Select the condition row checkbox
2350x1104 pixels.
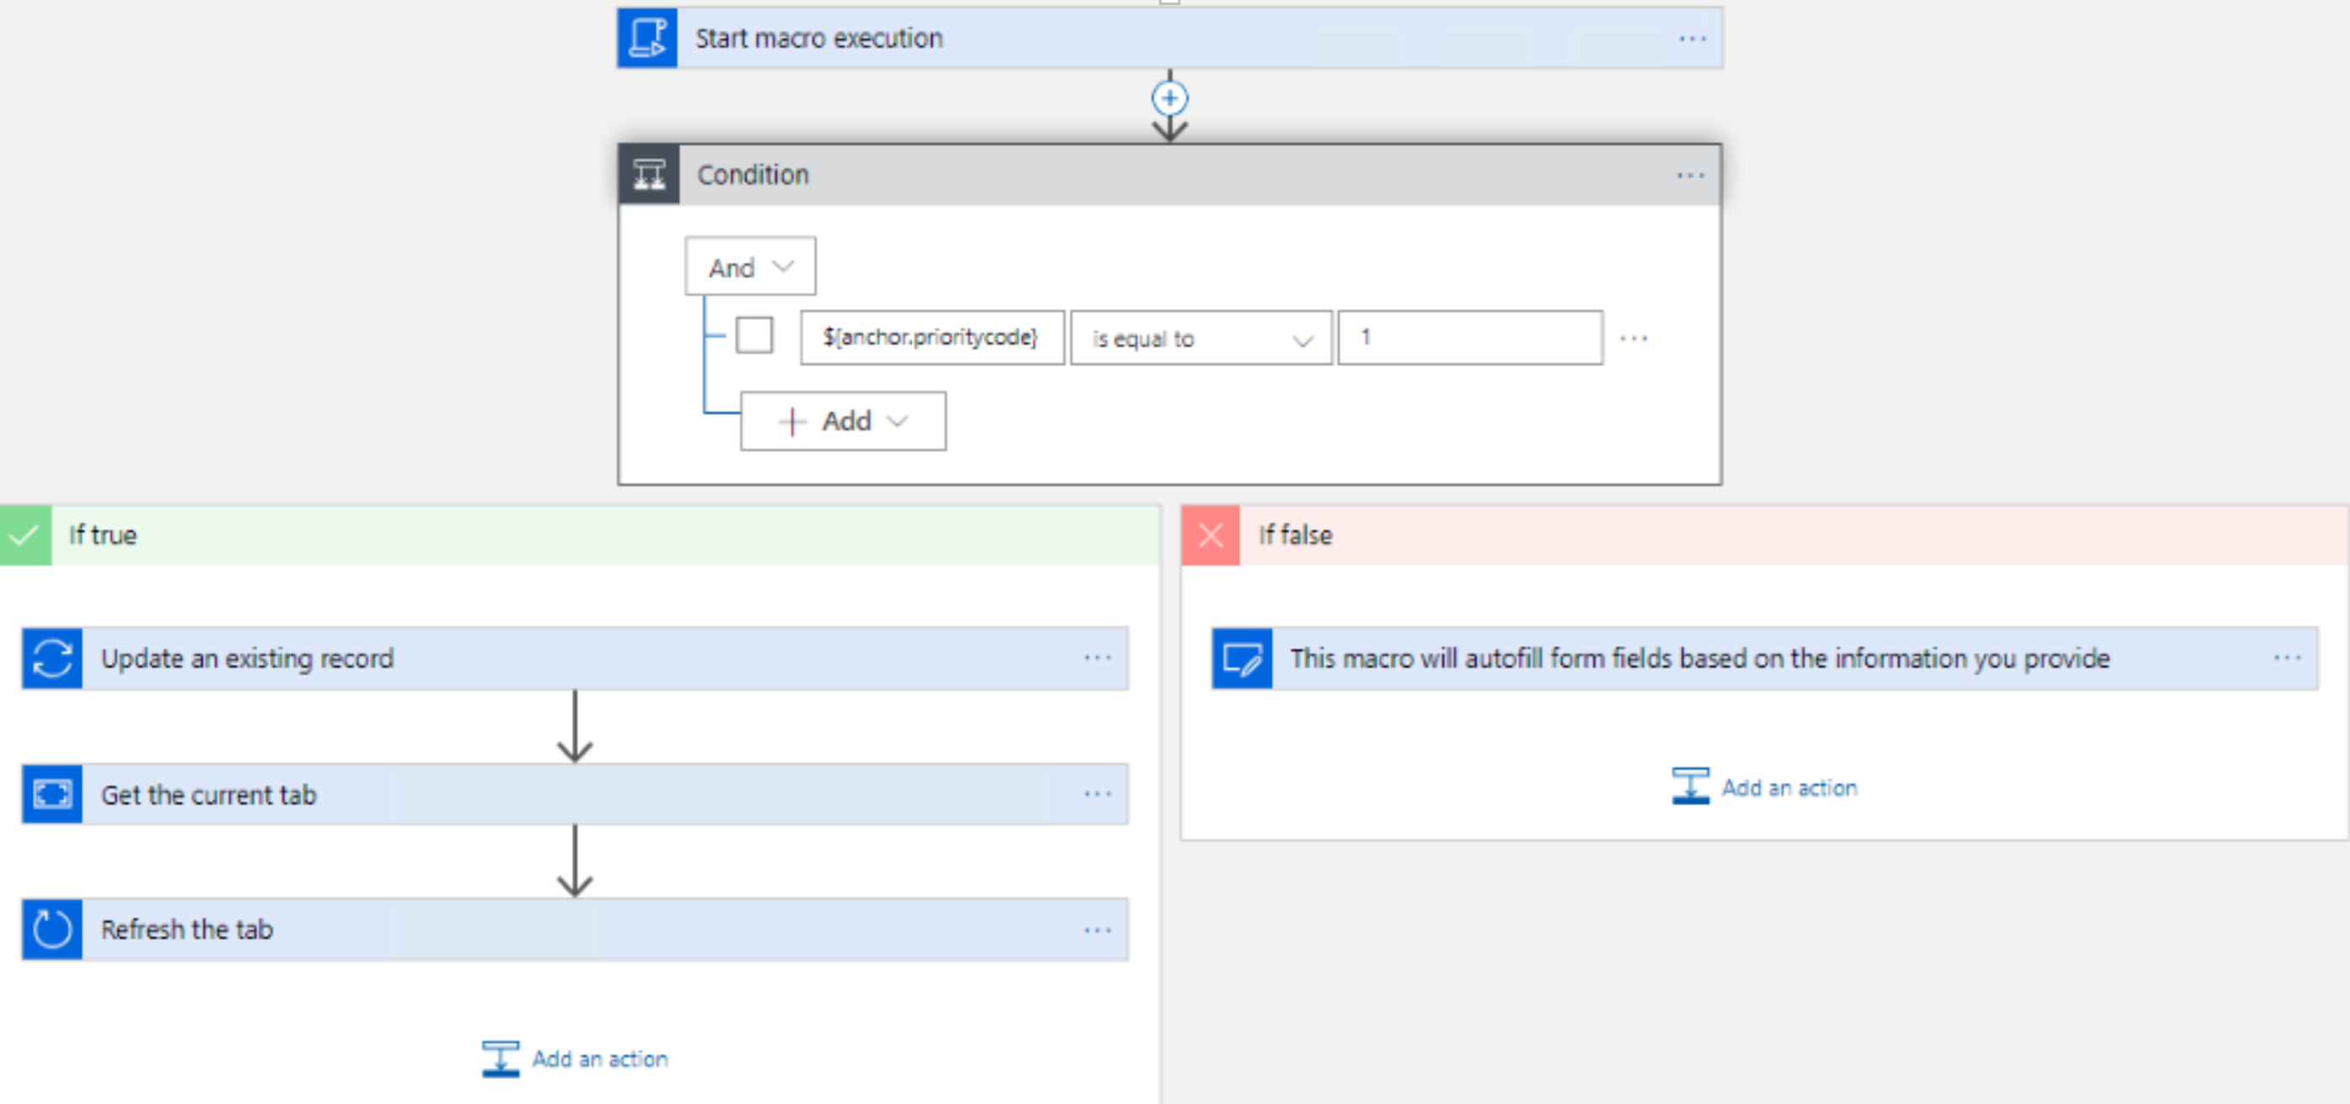(755, 335)
